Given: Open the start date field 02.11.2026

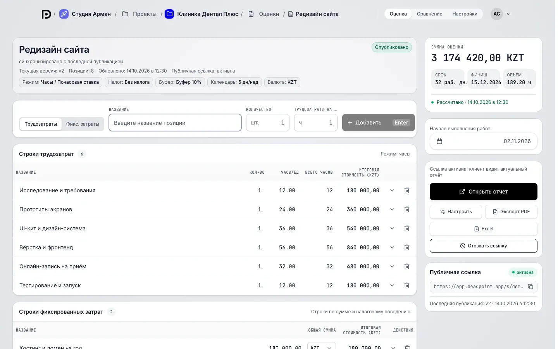Looking at the screenshot, I should [x=484, y=141].
